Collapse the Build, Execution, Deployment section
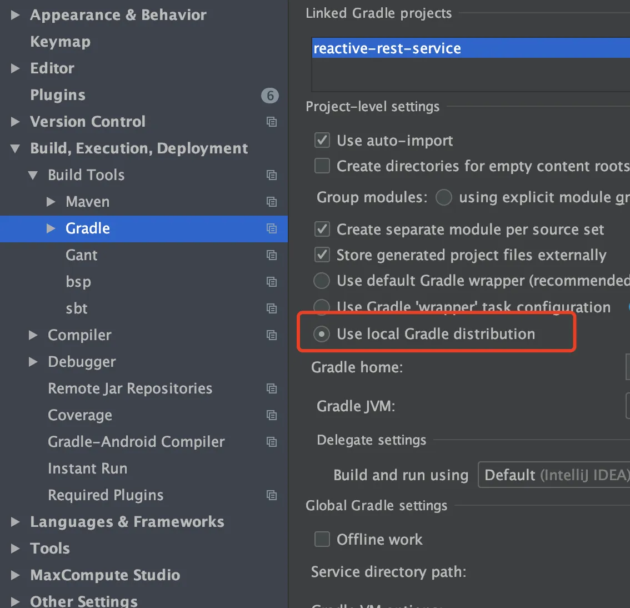Viewport: 630px width, 608px height. click(15, 148)
